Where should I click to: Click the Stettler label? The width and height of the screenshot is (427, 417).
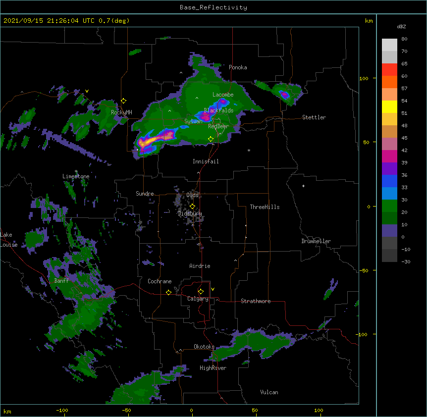click(314, 117)
